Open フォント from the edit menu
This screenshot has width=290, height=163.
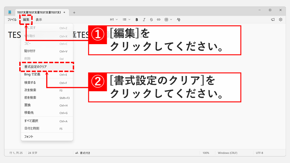(x=47, y=137)
